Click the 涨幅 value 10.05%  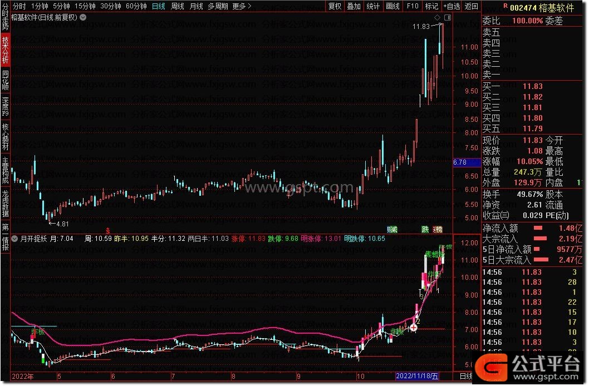click(x=529, y=162)
